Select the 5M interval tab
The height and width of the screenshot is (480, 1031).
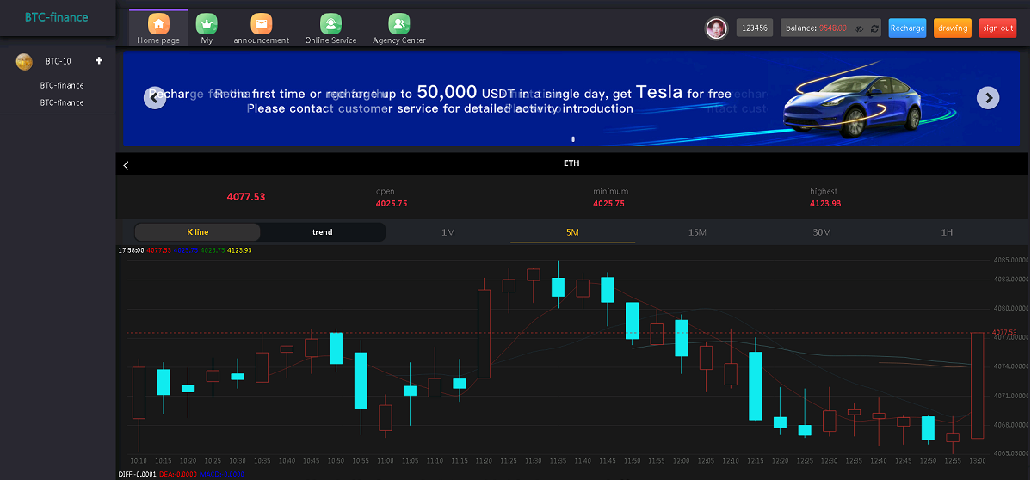point(572,232)
